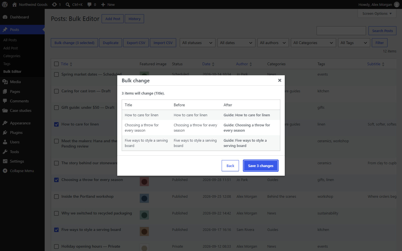
Task: Click the History button
Action: [135, 19]
